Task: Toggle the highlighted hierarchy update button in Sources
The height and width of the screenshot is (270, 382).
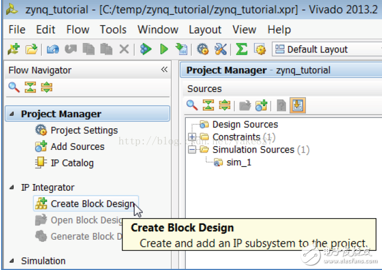Action: coord(298,105)
